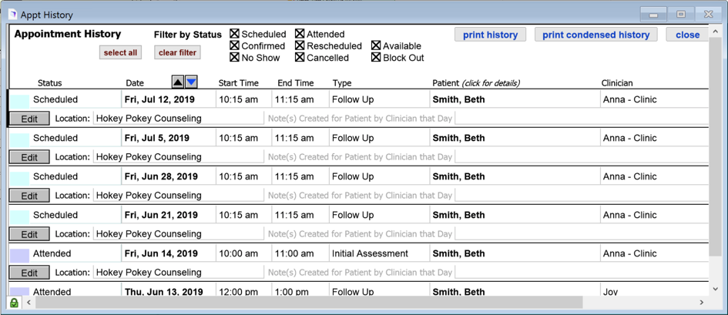
Task: Sort dates ascending with black up arrow
Action: click(x=178, y=82)
